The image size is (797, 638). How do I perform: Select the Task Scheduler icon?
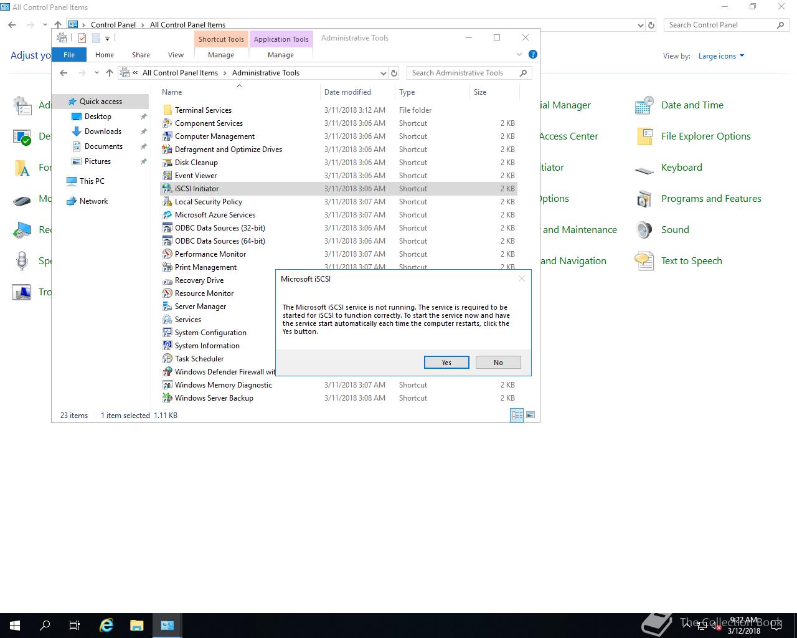click(x=167, y=359)
